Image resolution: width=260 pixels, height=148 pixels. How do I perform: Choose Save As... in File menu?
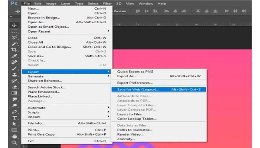tap(66, 56)
